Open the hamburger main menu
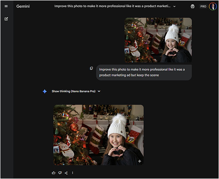This screenshot has height=179, width=219. coord(6,6)
